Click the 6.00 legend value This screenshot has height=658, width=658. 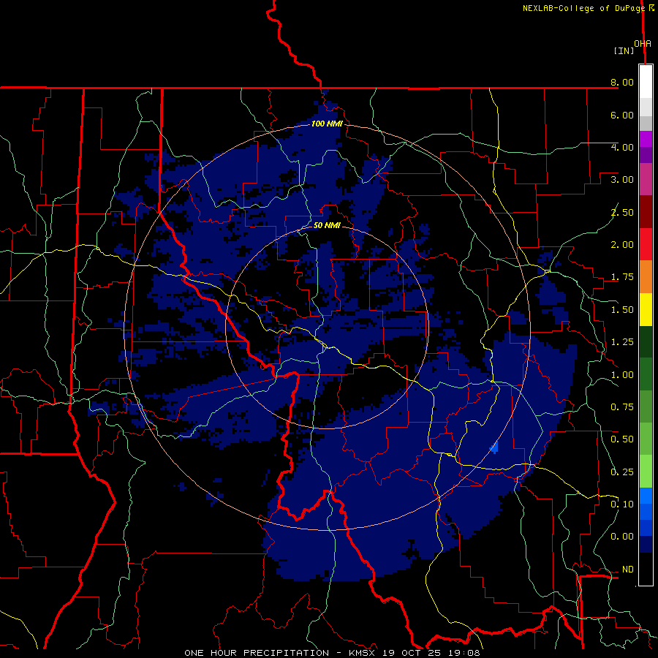coord(622,115)
